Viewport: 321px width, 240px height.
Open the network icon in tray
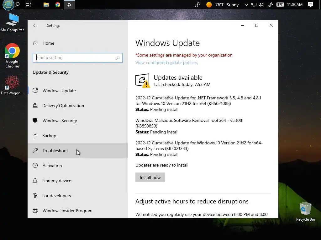tap(254, 4)
